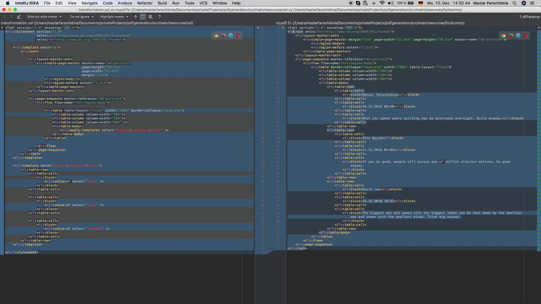Open Wi-Fi status menu
541x304 pixels.
(x=383, y=3)
